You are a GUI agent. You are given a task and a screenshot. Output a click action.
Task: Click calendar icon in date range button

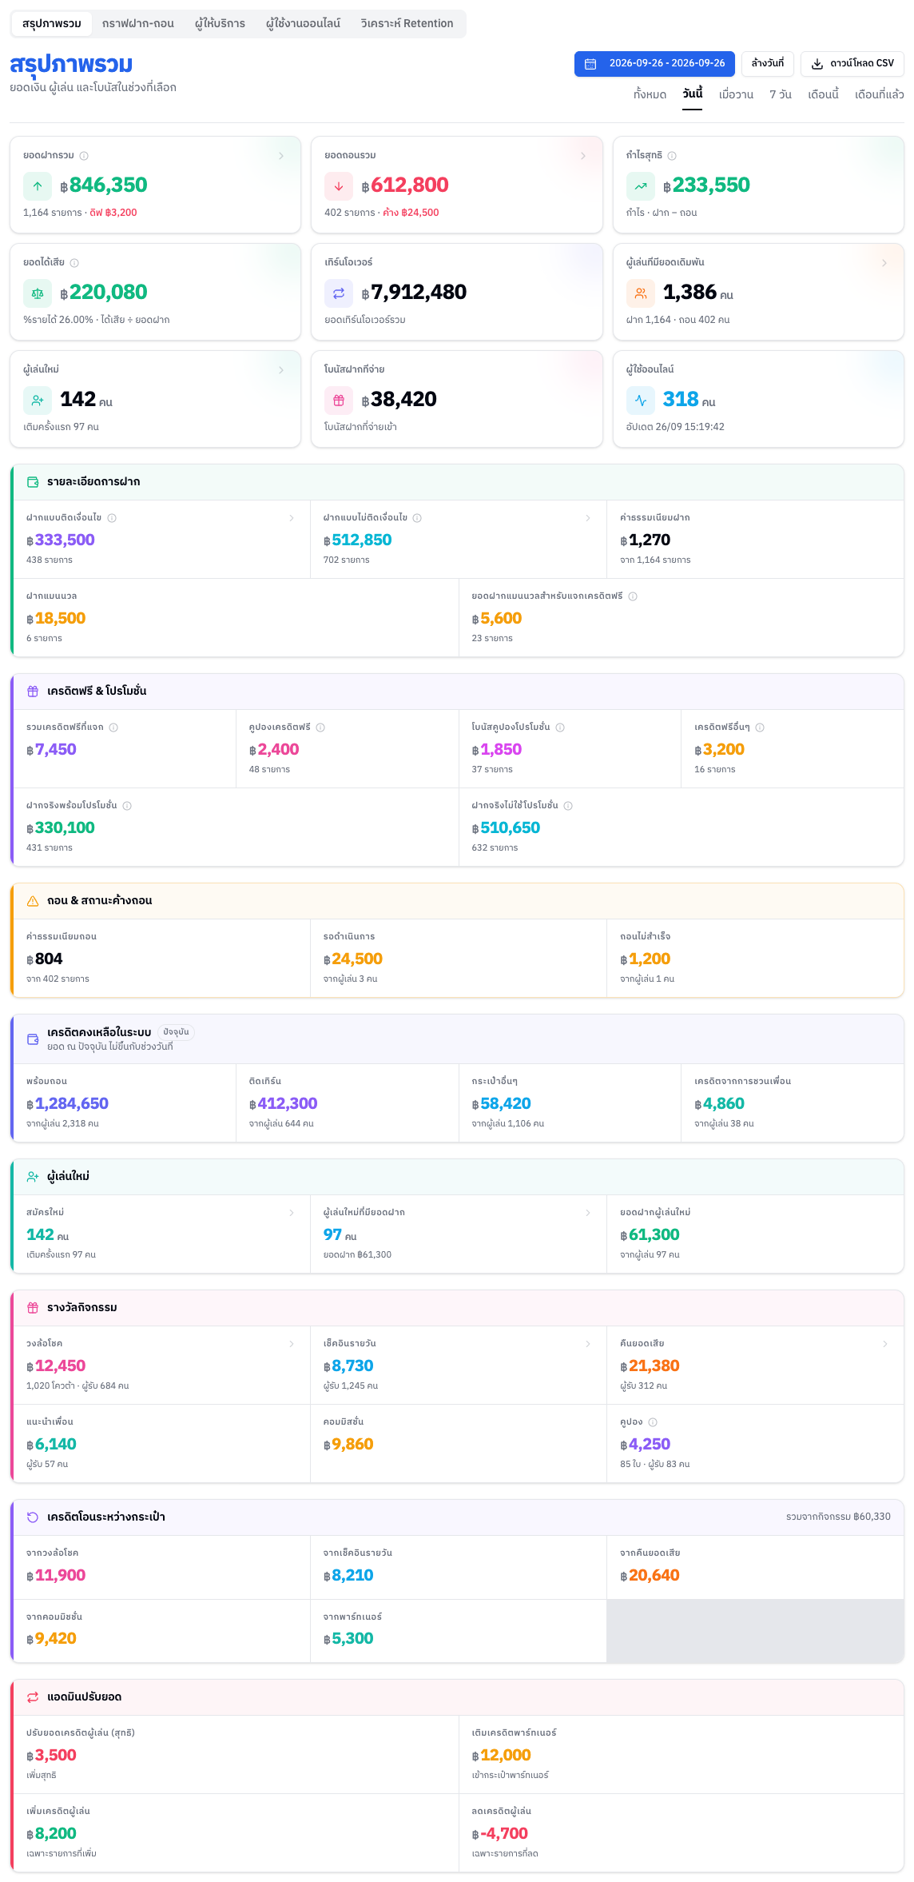[x=590, y=64]
